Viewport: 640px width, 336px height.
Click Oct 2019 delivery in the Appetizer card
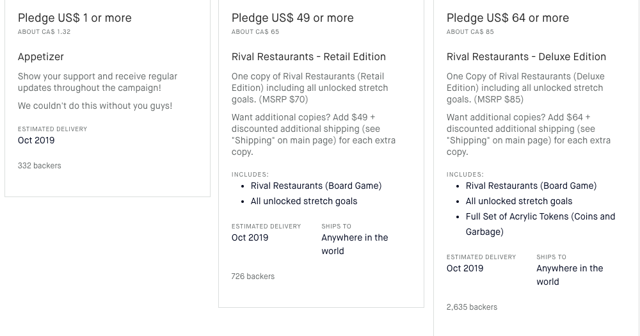point(36,140)
